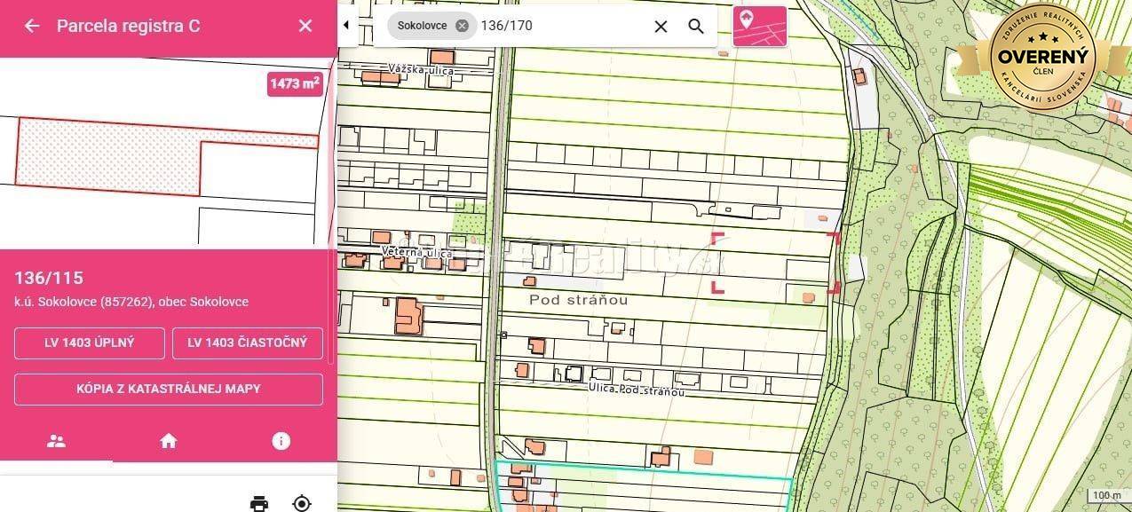1132x512 pixels.
Task: Open LV 1403 ČIASTOČNÝ
Action: pos(248,343)
